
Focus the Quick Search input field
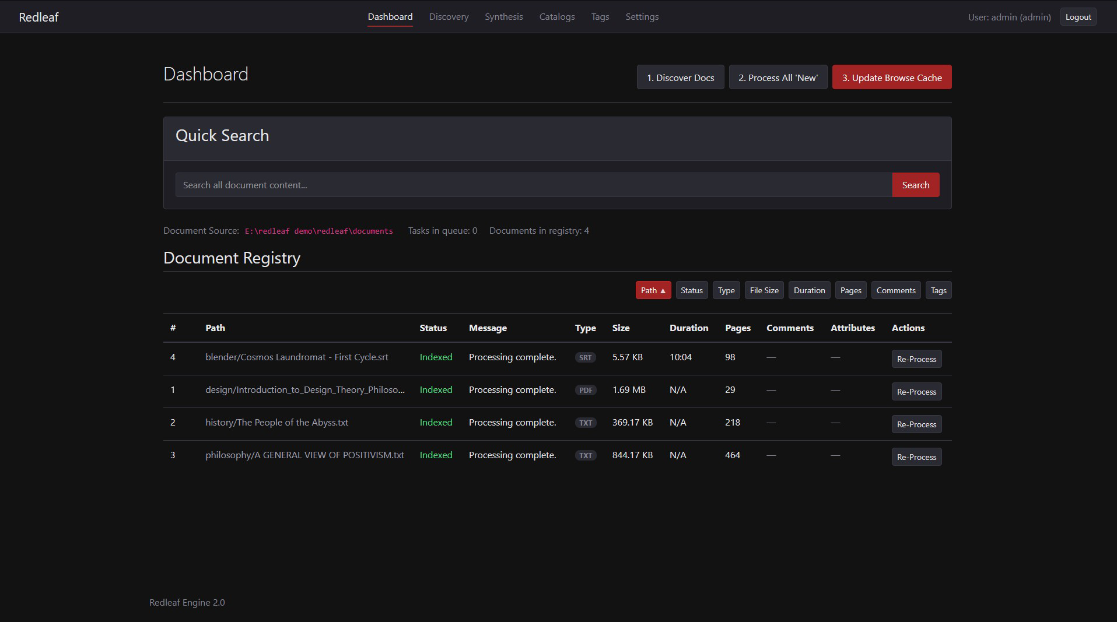pyautogui.click(x=533, y=185)
